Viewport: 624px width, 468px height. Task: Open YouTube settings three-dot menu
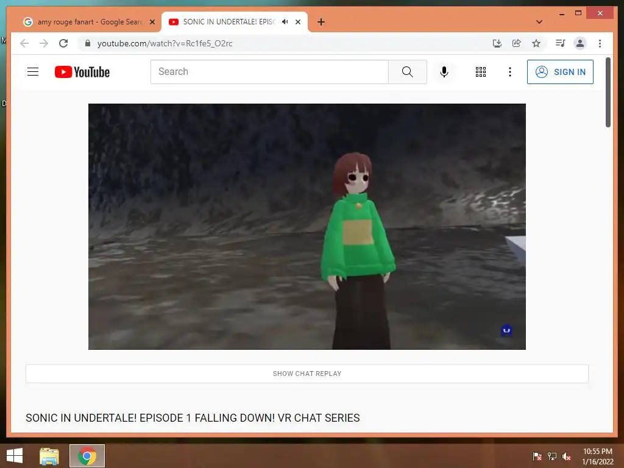click(x=510, y=72)
